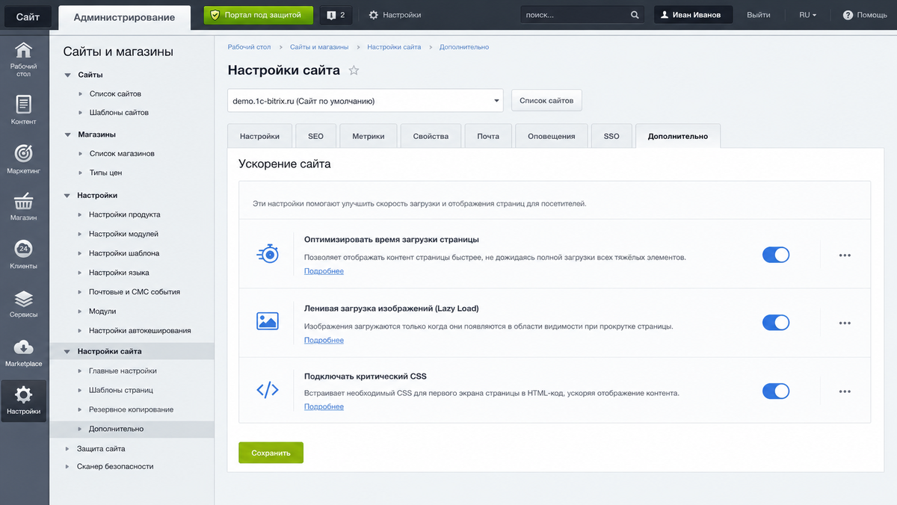This screenshot has height=505, width=897.
Task: Expand Защита сайта tree section
Action: pos(101,449)
